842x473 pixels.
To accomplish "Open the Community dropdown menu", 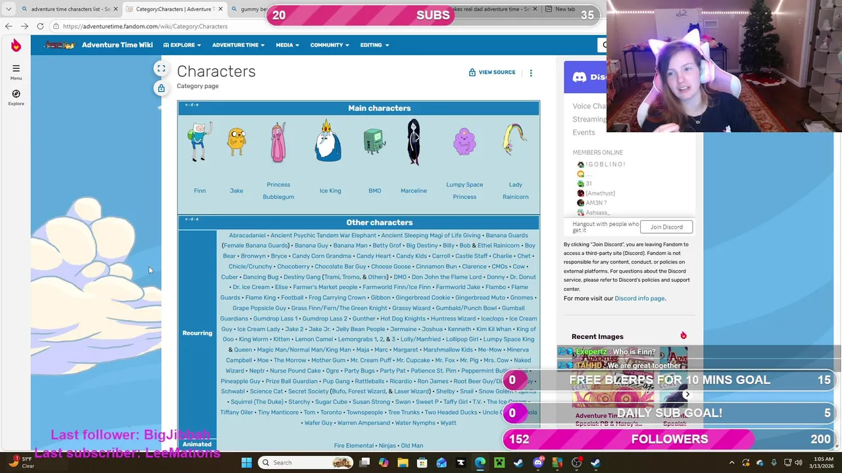I will [330, 45].
